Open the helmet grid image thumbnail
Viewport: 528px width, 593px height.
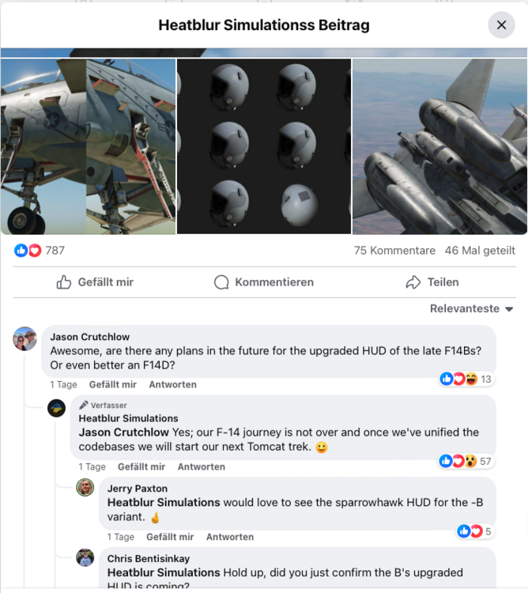[264, 146]
